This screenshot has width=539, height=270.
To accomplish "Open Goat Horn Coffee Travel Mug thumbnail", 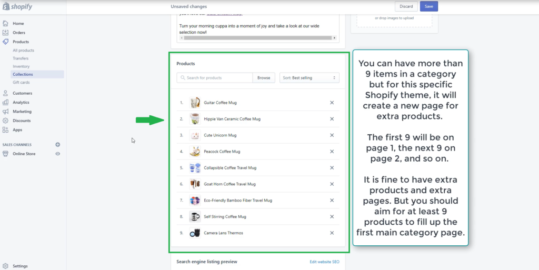I will click(x=195, y=184).
